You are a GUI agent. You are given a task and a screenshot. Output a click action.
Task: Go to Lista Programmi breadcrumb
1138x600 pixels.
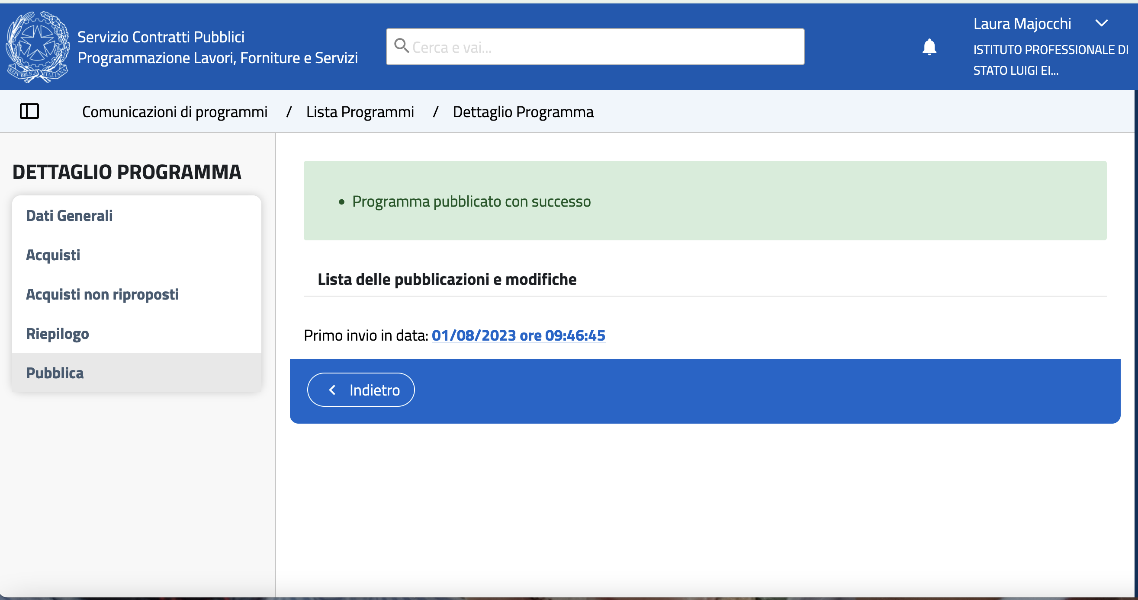[360, 112]
